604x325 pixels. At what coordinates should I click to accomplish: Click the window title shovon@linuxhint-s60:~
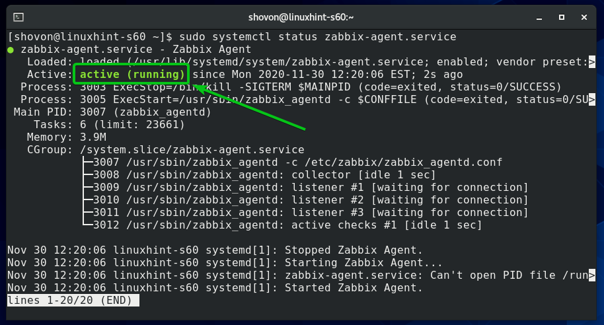(x=301, y=15)
